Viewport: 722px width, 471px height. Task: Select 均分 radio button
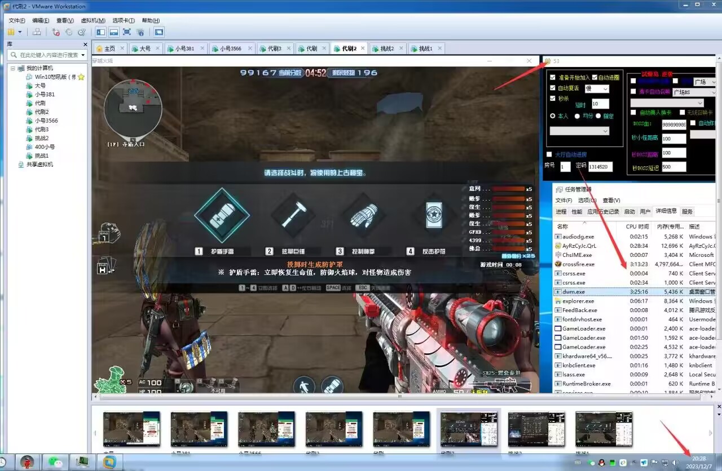(x=577, y=116)
